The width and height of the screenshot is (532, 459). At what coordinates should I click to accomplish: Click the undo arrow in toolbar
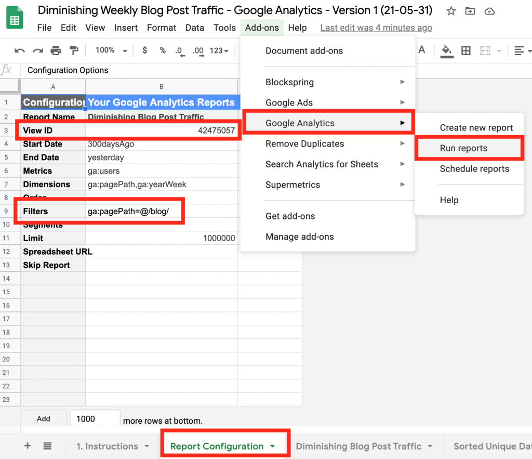click(x=19, y=50)
